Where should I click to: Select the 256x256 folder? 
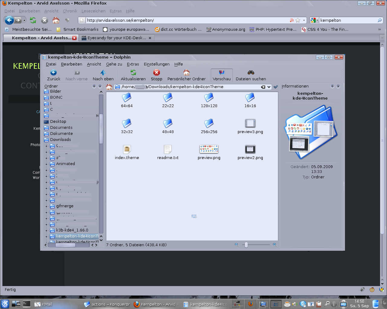click(209, 123)
